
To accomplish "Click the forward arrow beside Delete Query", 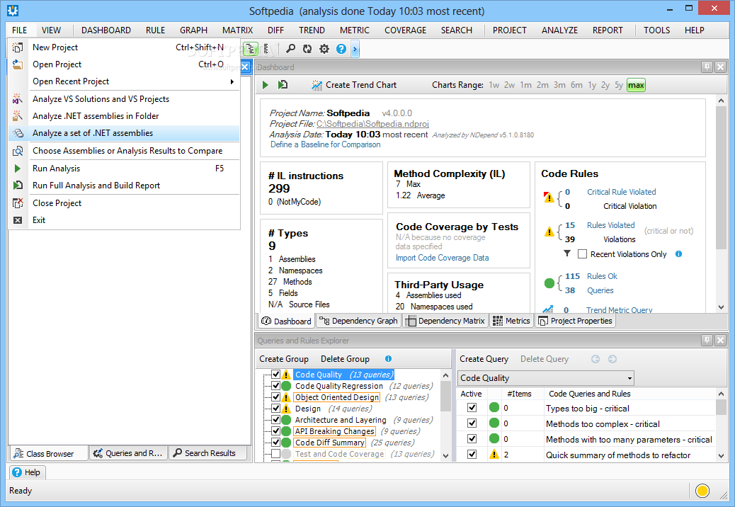I will pos(612,359).
